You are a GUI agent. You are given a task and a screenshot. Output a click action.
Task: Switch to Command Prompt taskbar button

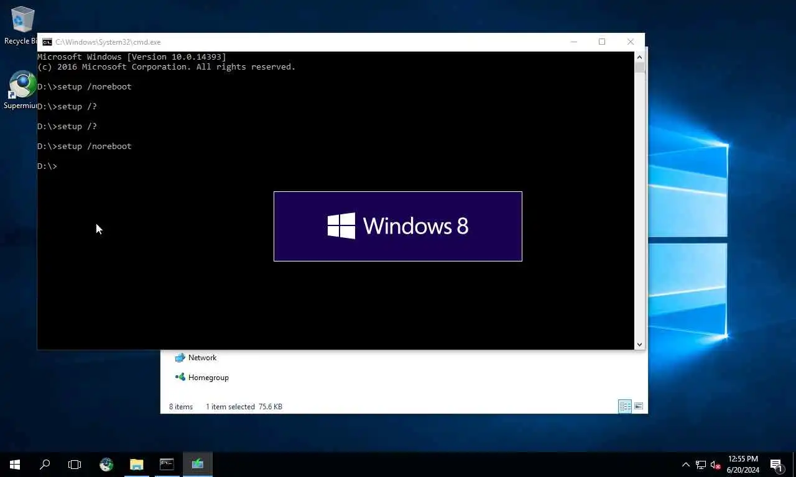coord(167,465)
